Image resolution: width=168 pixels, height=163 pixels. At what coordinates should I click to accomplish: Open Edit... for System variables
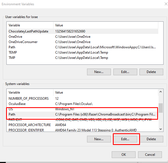[125, 139]
